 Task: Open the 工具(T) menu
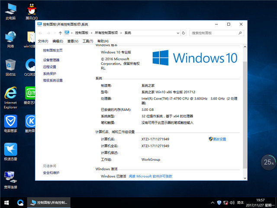click(x=88, y=41)
